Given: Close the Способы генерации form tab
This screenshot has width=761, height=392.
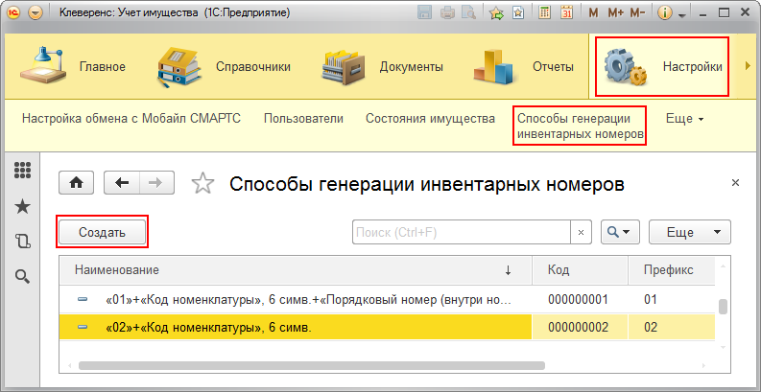Looking at the screenshot, I should [x=735, y=183].
